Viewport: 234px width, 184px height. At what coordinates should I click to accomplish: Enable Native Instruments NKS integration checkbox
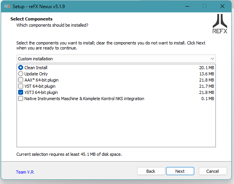[x=20, y=99]
